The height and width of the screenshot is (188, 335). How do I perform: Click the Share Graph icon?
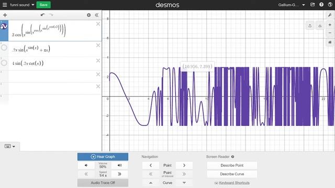[x=312, y=5]
